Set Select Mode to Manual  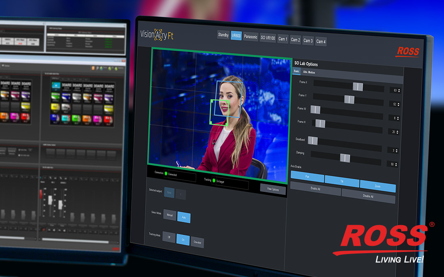(x=170, y=215)
